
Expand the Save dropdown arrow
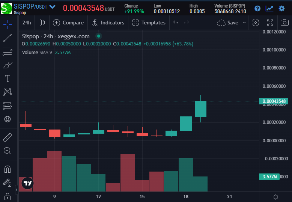click(244, 23)
